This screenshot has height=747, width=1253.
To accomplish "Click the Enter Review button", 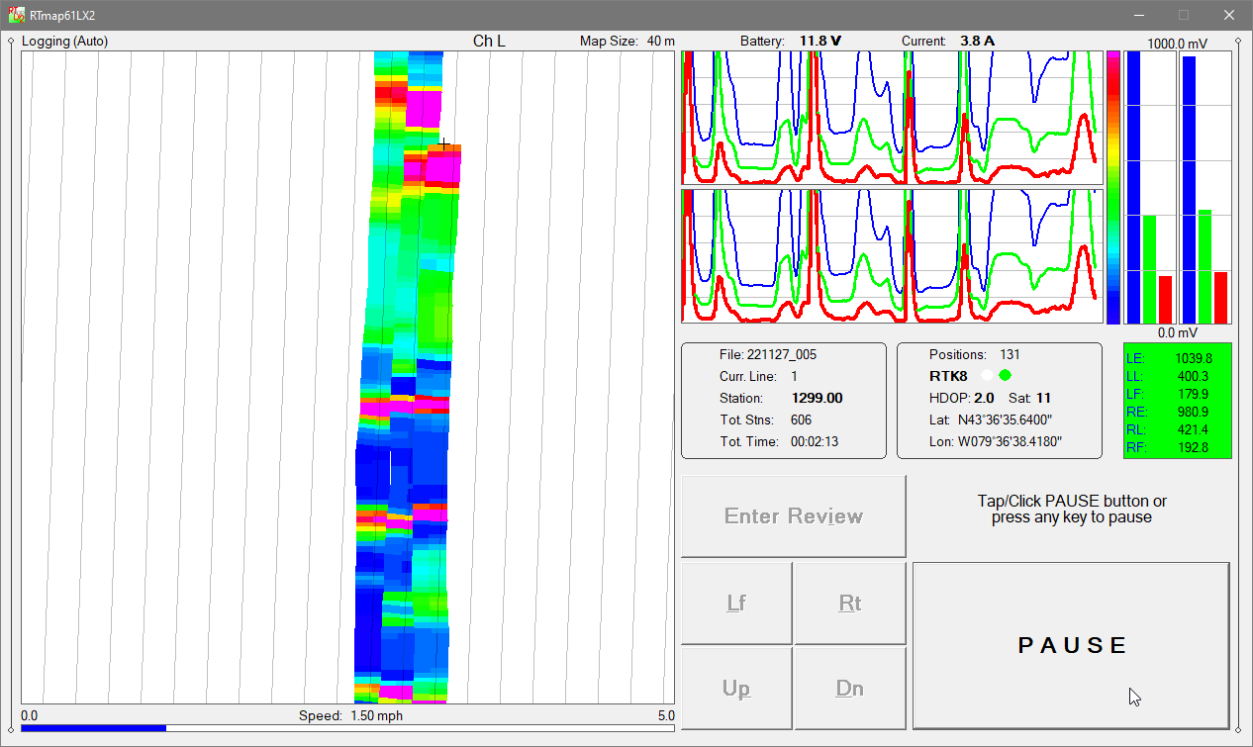I will click(794, 515).
